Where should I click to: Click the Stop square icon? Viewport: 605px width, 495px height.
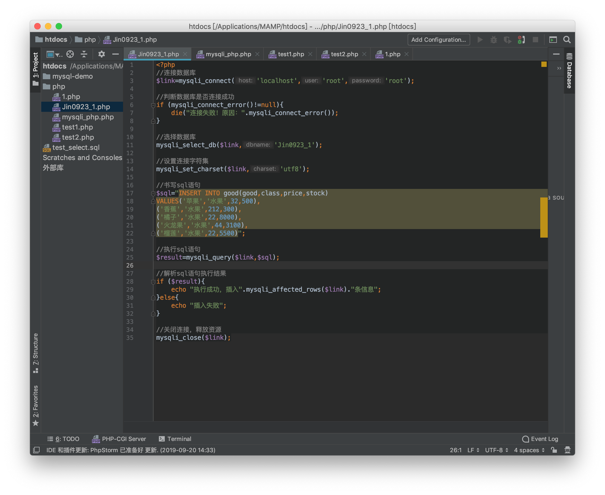click(535, 40)
